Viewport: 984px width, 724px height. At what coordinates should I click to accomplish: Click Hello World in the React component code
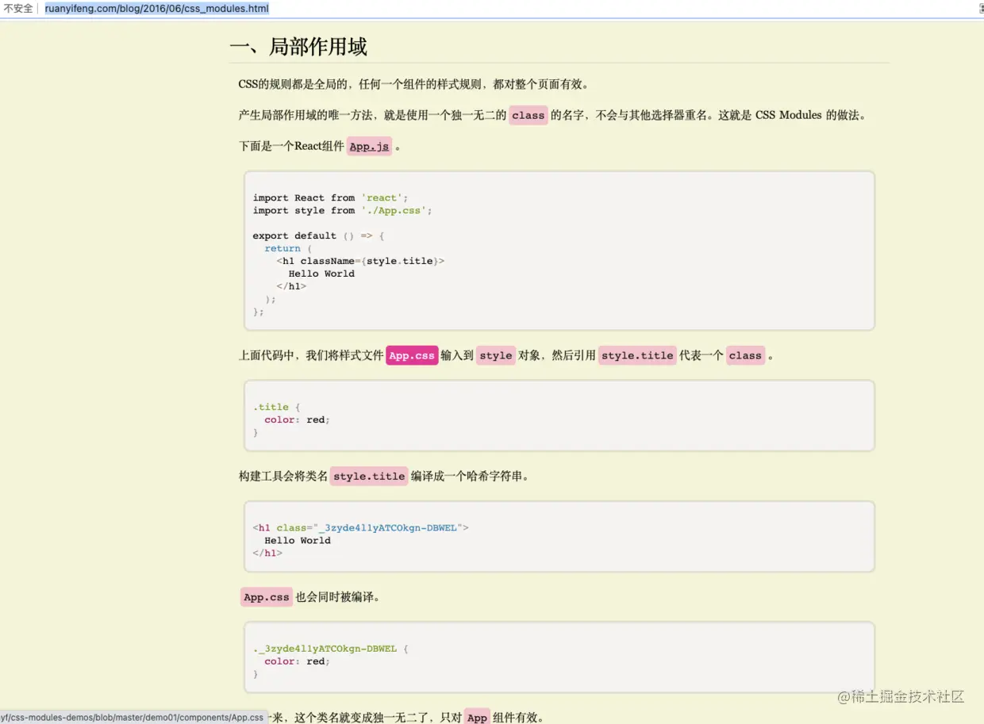[x=321, y=274]
